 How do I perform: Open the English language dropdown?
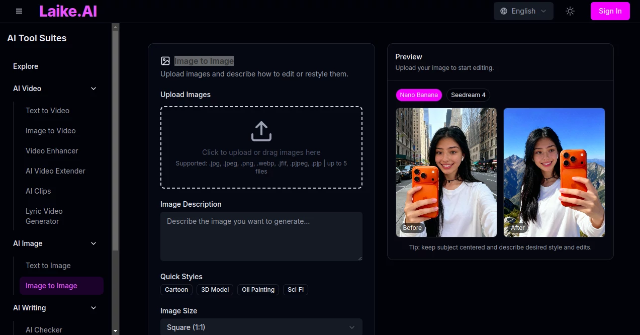click(x=523, y=11)
